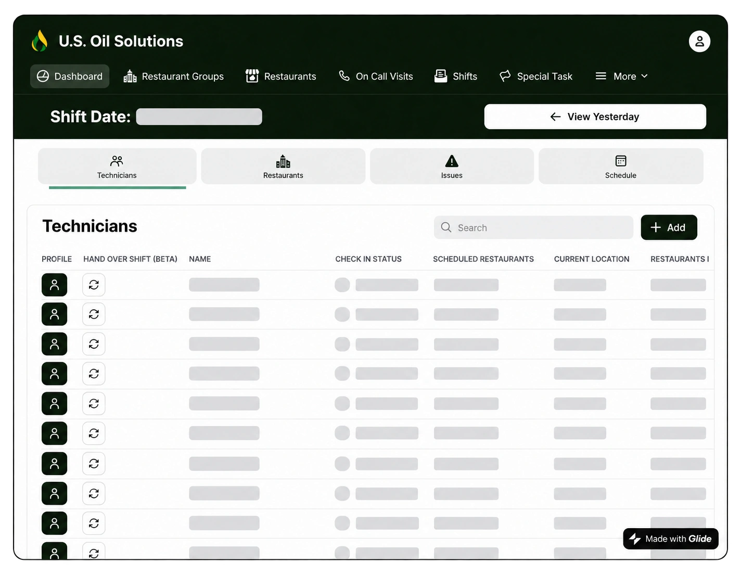Open profile icon in second technician row
This screenshot has height=575, width=741.
tap(55, 314)
